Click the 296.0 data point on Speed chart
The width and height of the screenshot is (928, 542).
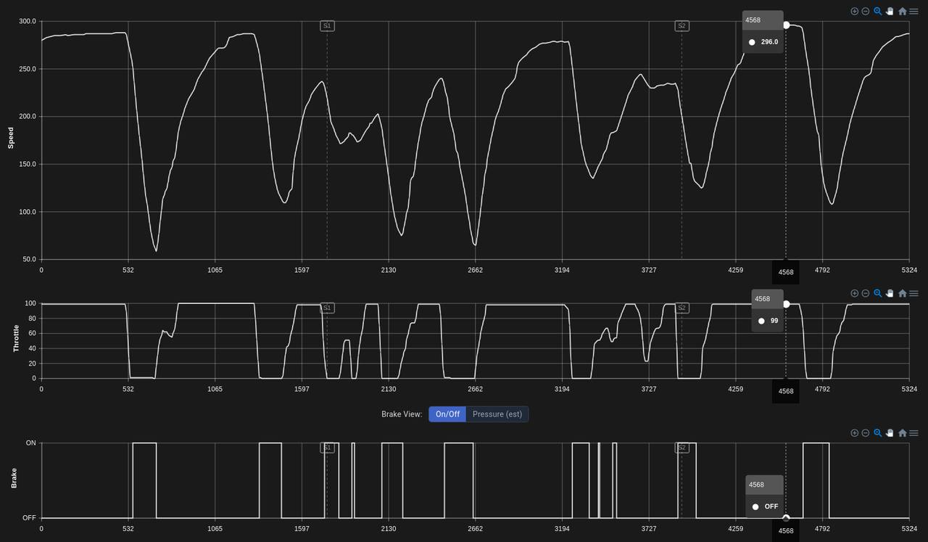(x=786, y=25)
